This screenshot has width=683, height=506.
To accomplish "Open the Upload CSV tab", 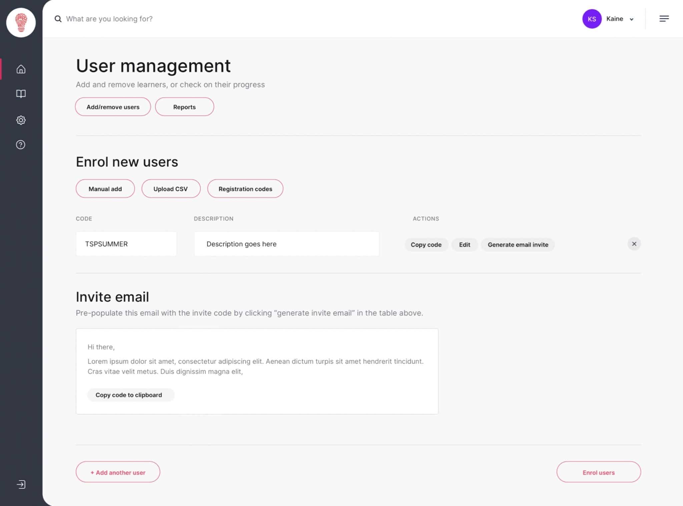I will tap(171, 189).
